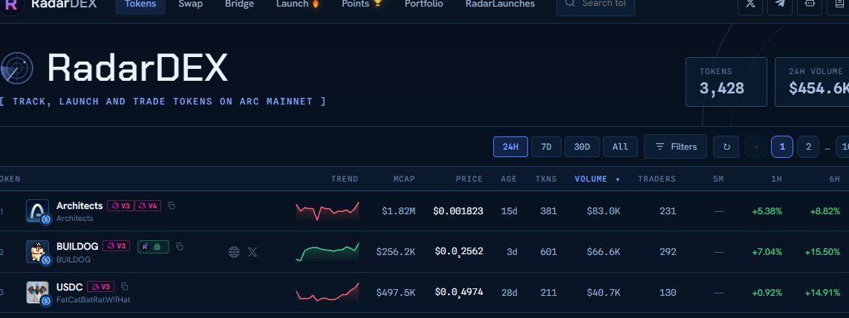Open the BUILDOG token name link

[x=77, y=246]
